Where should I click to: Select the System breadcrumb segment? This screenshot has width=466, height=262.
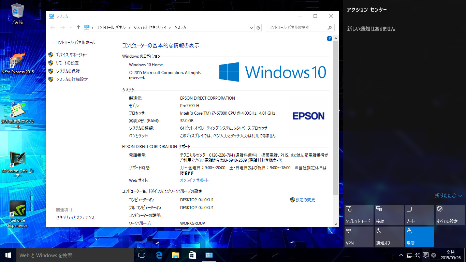point(180,28)
